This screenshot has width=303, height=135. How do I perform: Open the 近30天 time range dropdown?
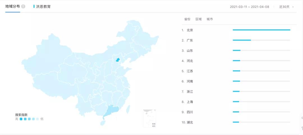point(286,7)
